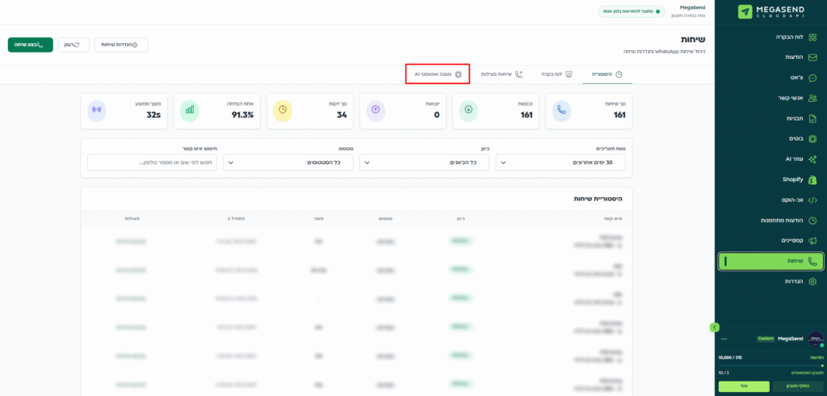827x396 pixels.
Task: Open the dashboard (לוח הבקרה) sidebar icon
Action: coord(812,37)
